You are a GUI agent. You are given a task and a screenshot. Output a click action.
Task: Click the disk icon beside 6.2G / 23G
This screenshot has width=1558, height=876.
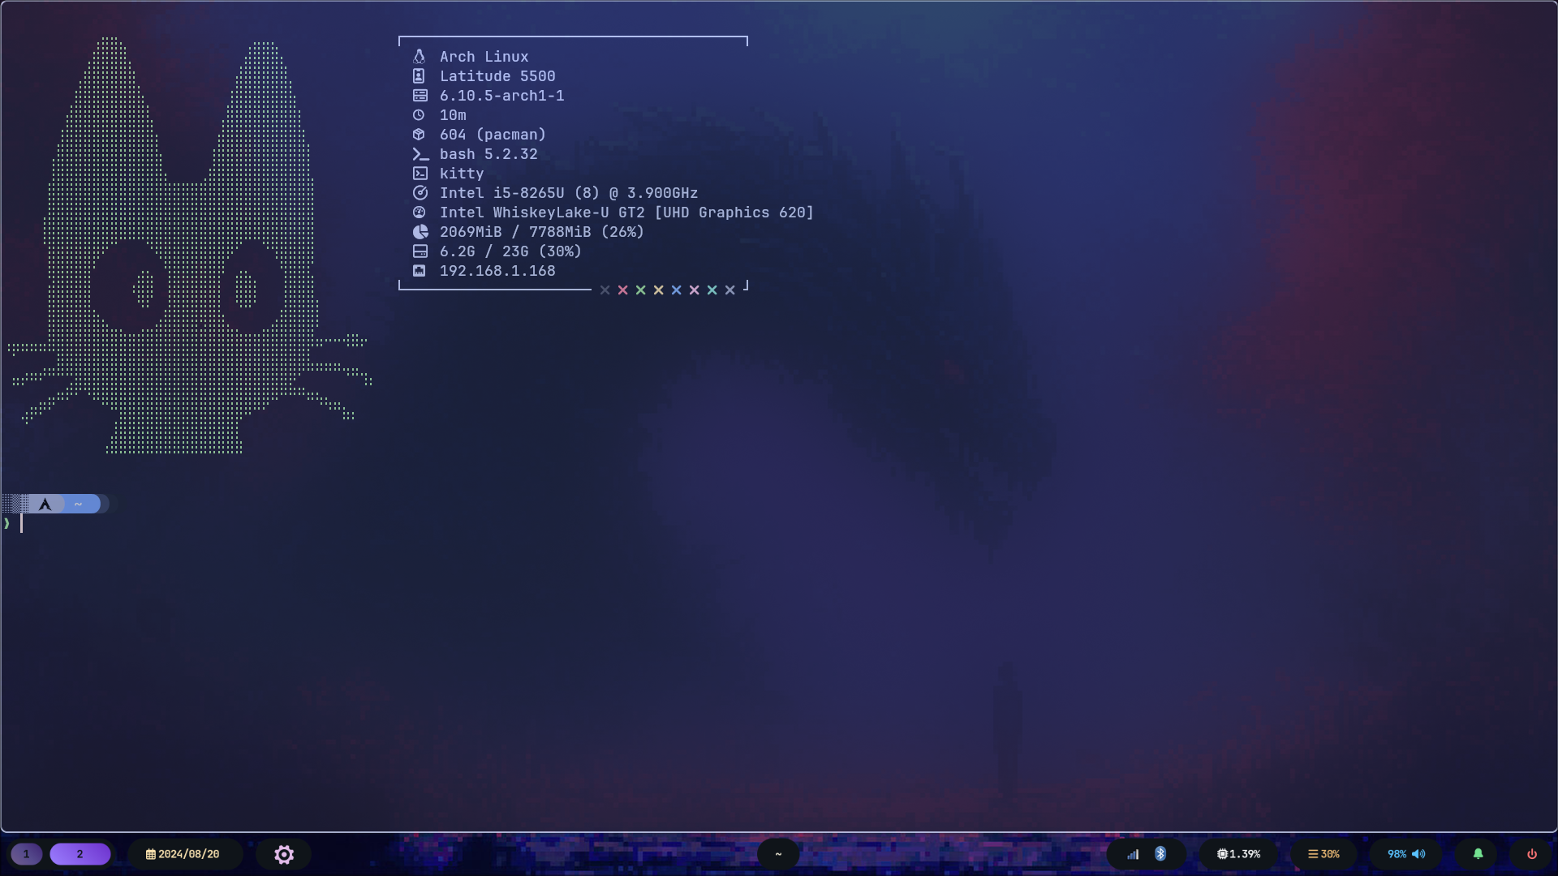pos(420,251)
